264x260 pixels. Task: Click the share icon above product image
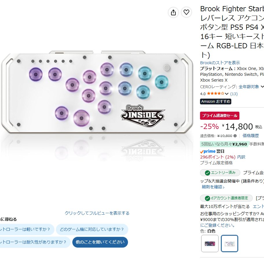173,12
